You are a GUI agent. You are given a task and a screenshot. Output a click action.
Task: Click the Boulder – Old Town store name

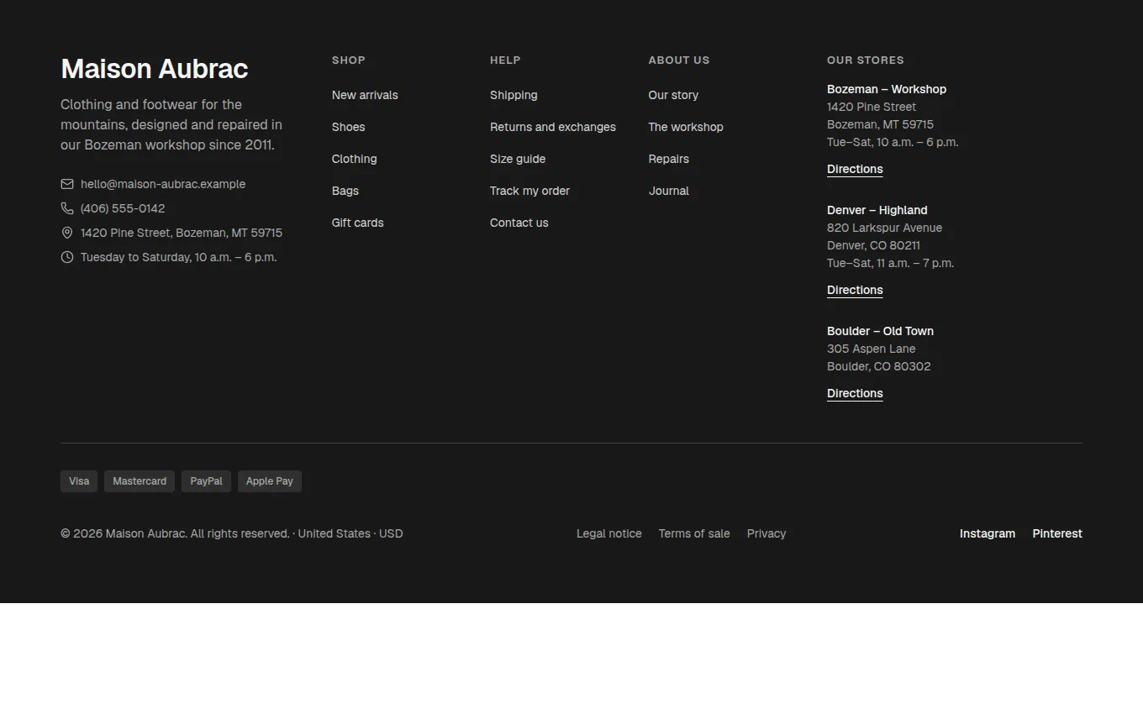(880, 331)
